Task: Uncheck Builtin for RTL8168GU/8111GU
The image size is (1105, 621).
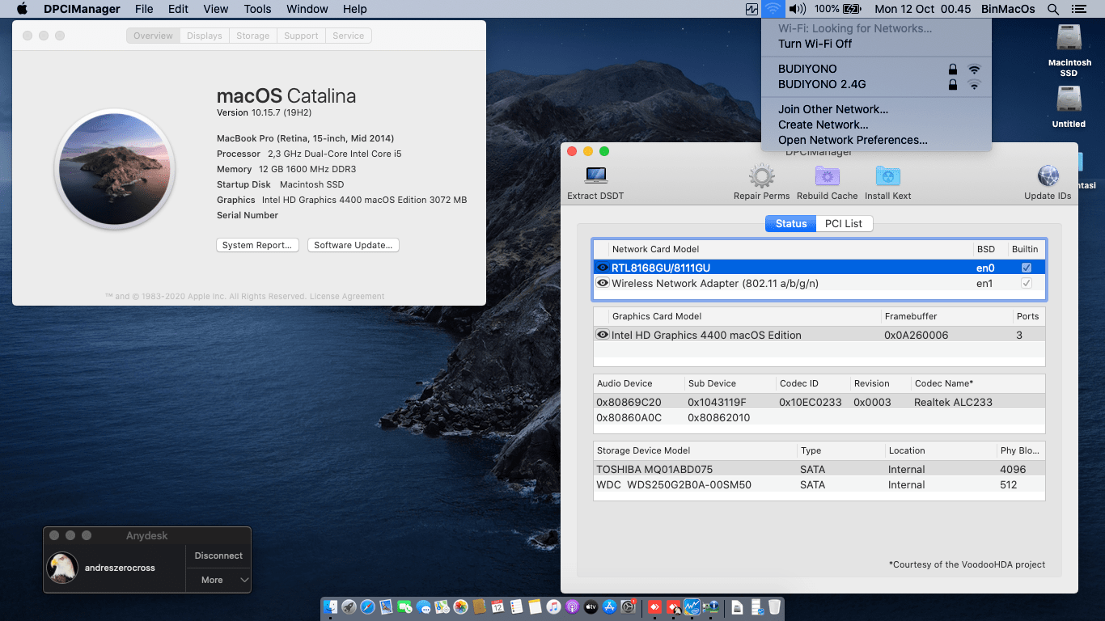Action: point(1024,267)
